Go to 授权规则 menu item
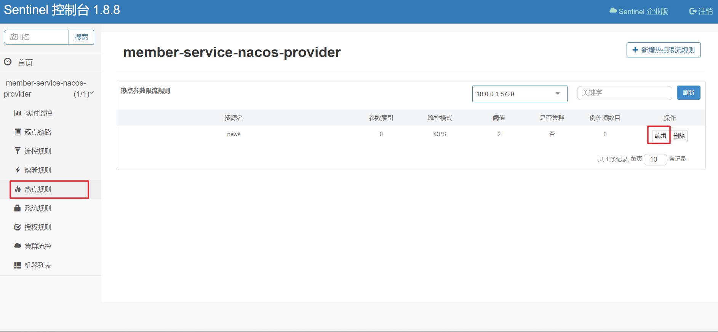 [x=38, y=227]
